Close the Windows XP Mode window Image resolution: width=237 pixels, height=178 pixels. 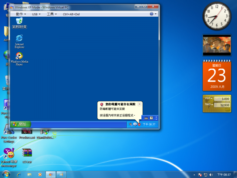tap(153, 6)
